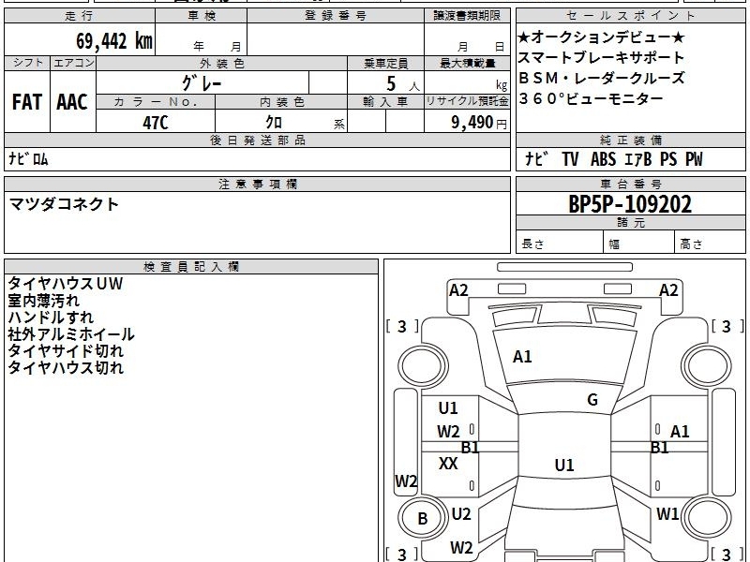The width and height of the screenshot is (750, 562).
Task: Select エアB in the equipment list
Action: coord(638,158)
